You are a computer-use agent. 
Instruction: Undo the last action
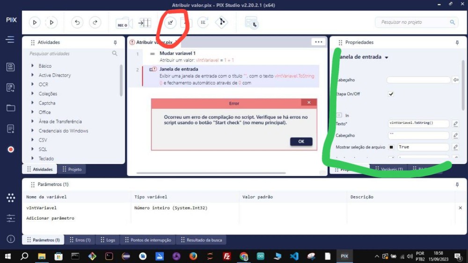[77, 22]
